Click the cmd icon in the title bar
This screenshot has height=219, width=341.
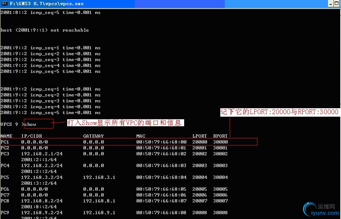coord(4,3)
